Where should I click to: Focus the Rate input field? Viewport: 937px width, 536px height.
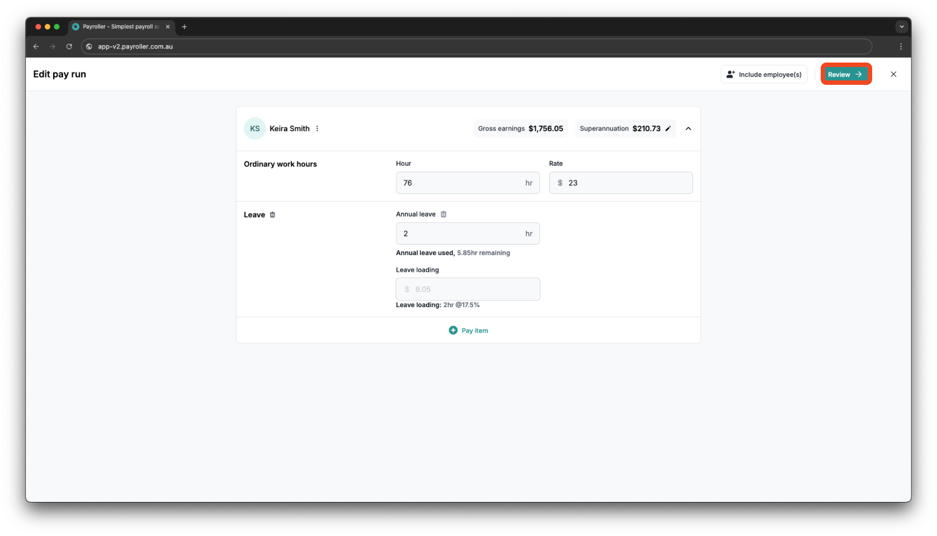[x=621, y=183]
